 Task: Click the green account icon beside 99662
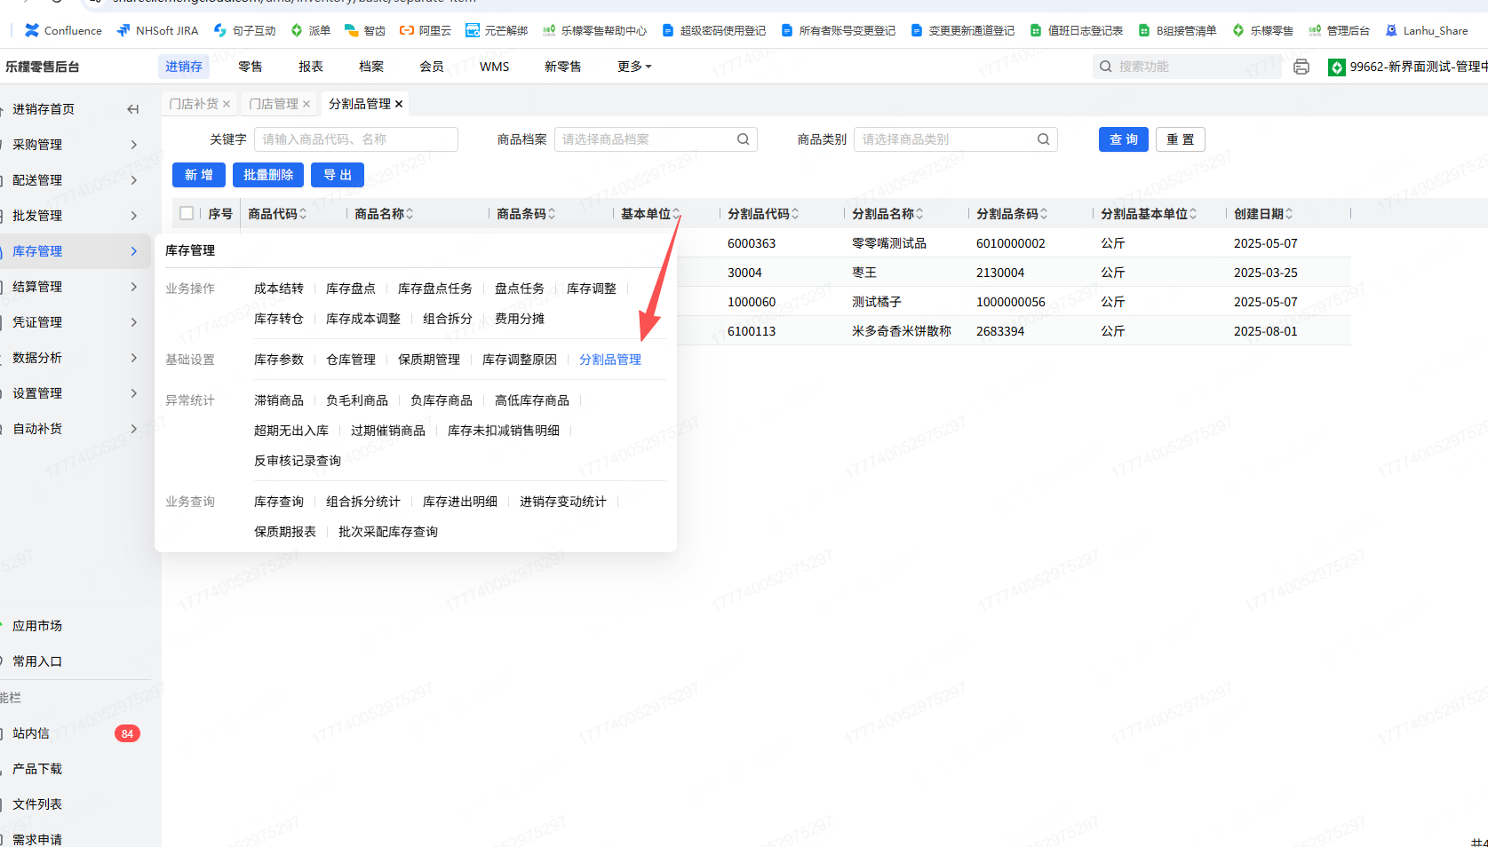1337,67
